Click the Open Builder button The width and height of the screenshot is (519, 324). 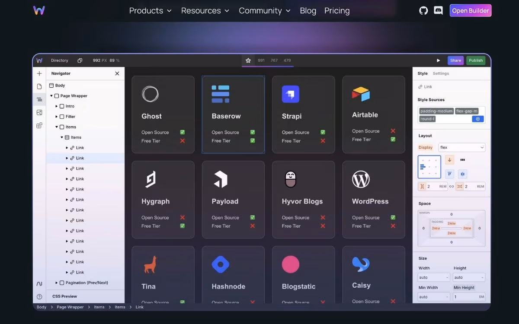pyautogui.click(x=471, y=10)
